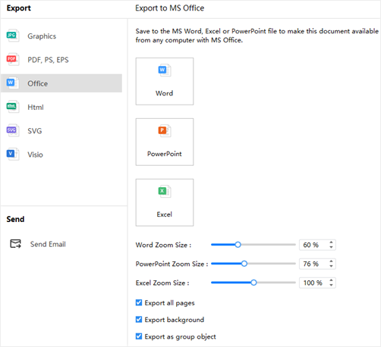The width and height of the screenshot is (381, 347).
Task: Click the blue Visio file icon
Action: (12, 154)
